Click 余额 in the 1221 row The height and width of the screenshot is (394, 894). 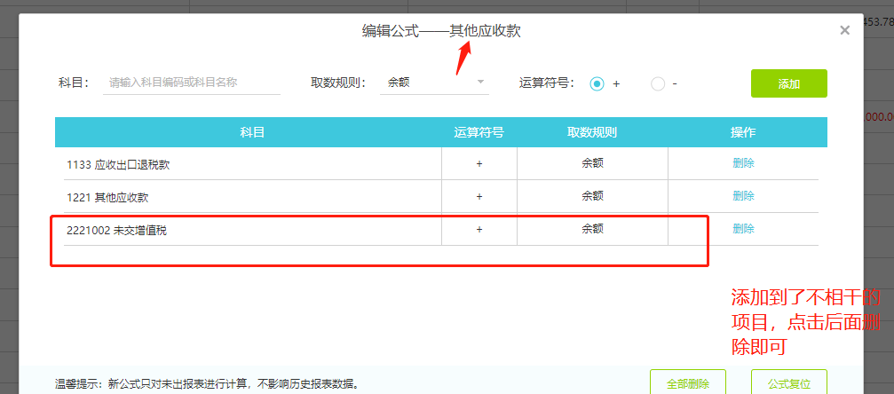(x=592, y=196)
